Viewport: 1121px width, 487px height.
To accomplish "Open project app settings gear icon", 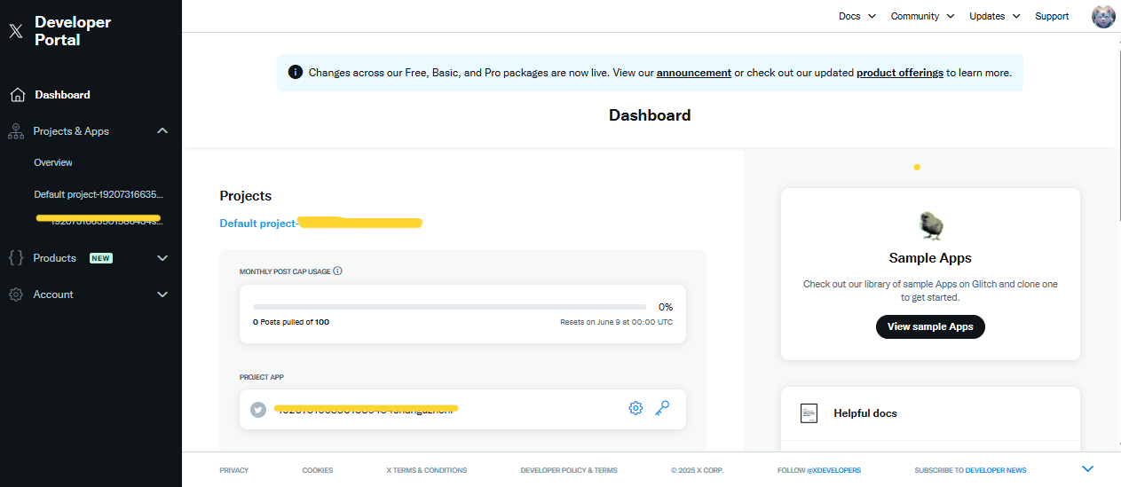I will coord(635,408).
